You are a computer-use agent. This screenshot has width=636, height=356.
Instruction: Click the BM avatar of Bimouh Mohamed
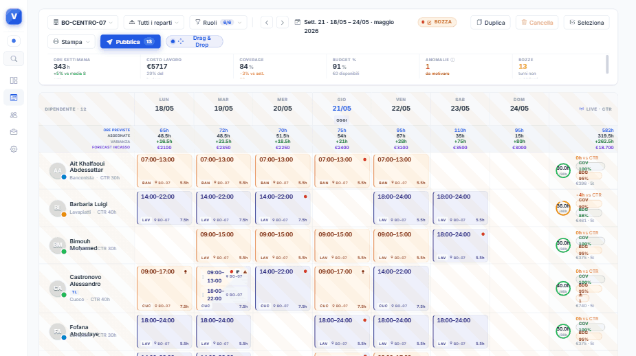(x=57, y=245)
